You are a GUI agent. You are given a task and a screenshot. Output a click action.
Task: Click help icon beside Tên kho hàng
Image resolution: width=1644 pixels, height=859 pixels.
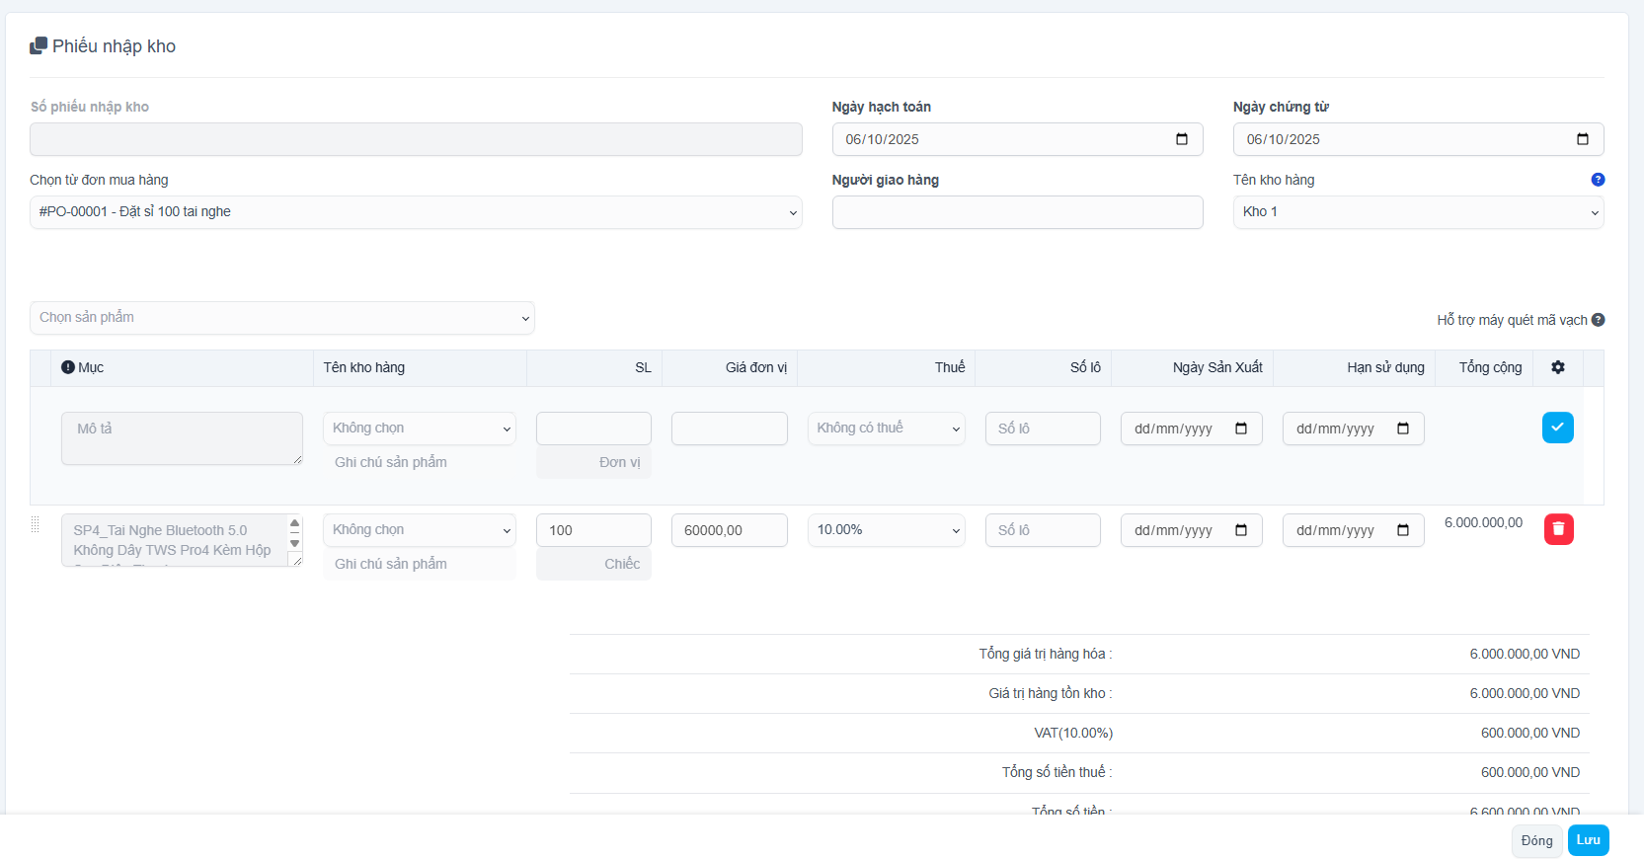1597,180
